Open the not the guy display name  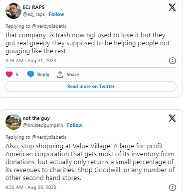[36, 118]
